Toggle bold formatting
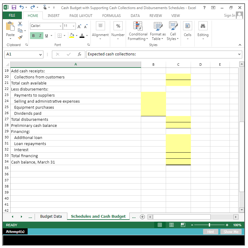Screen dimensions: 248x248 pyautogui.click(x=33, y=35)
